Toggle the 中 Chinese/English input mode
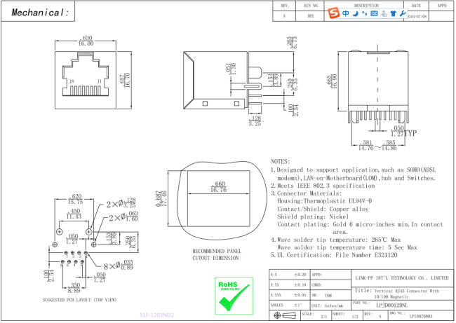 pos(345,13)
